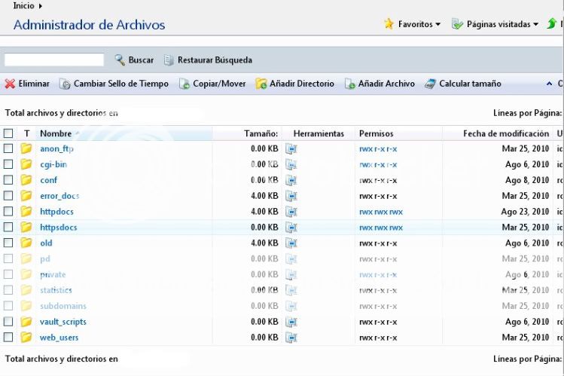564x376 pixels.
Task: Check the select-all checkbox in header
Action: (8, 133)
